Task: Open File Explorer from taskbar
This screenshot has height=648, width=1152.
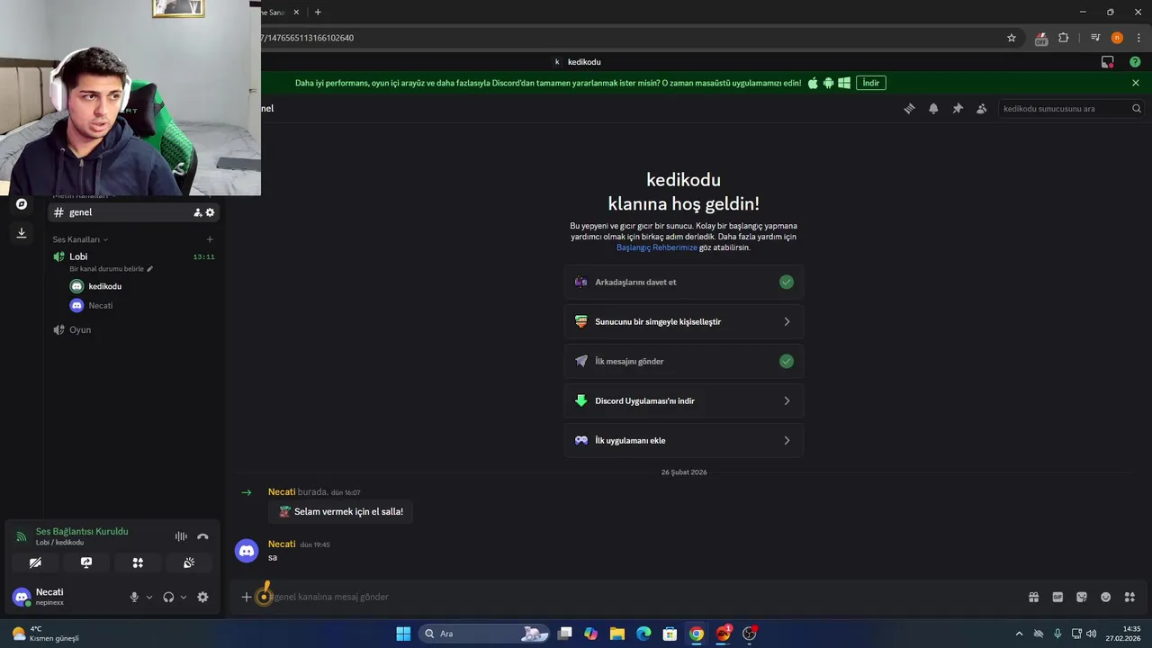Action: tap(617, 634)
